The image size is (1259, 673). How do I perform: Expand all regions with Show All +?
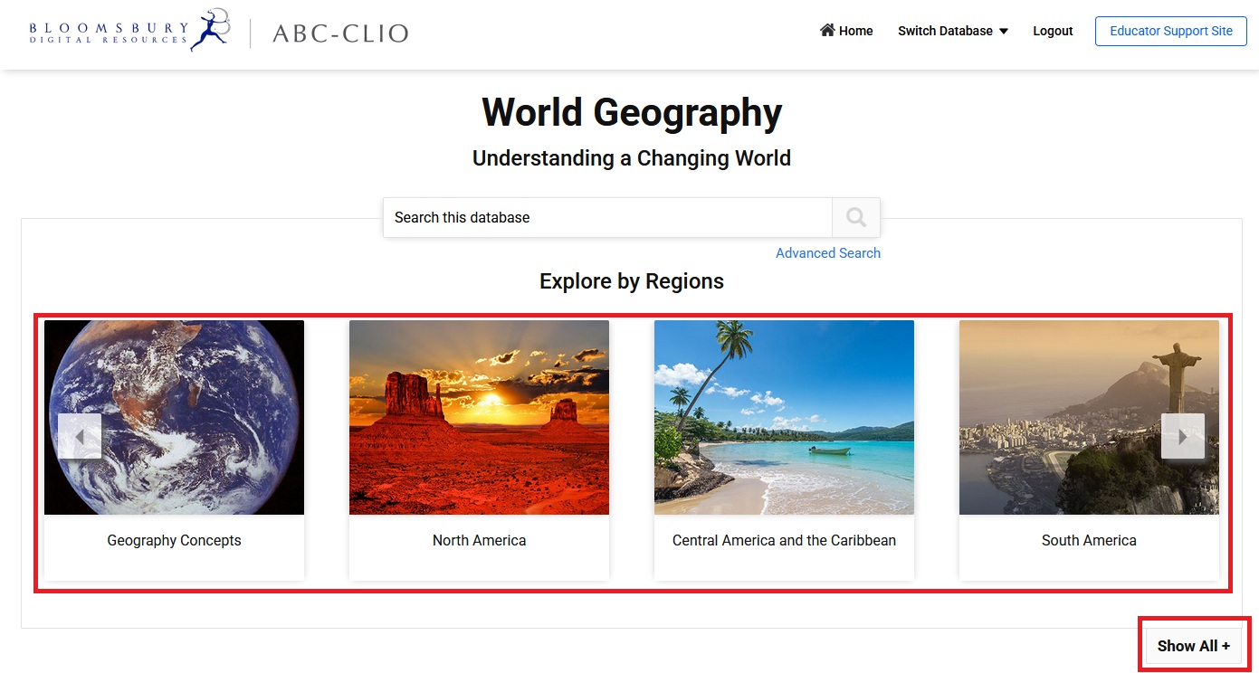click(x=1194, y=646)
